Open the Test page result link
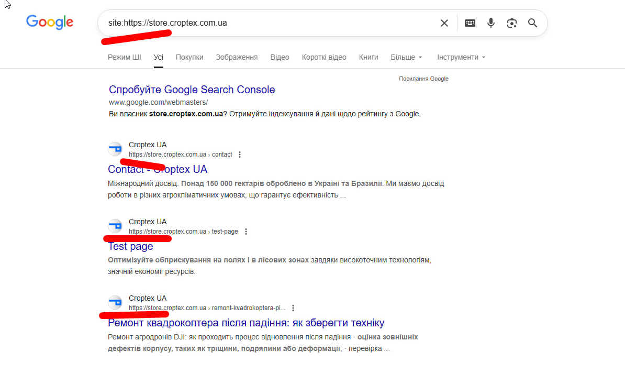Image resolution: width=625 pixels, height=374 pixels. tap(130, 246)
